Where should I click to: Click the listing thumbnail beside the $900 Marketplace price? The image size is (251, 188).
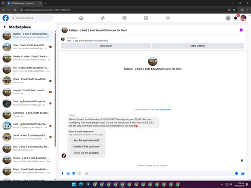(x=63, y=39)
